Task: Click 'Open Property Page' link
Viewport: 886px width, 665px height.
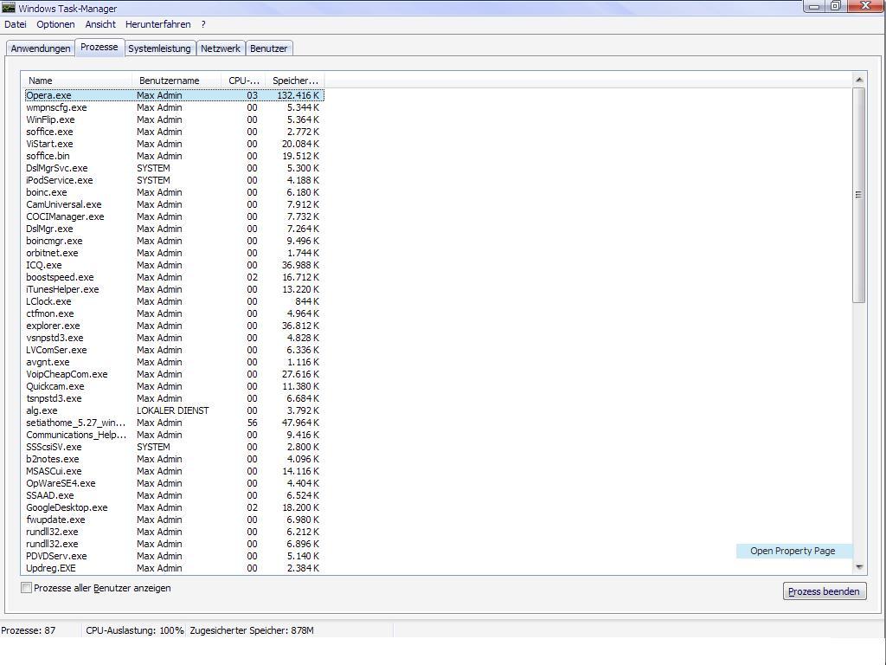Action: coord(793,551)
